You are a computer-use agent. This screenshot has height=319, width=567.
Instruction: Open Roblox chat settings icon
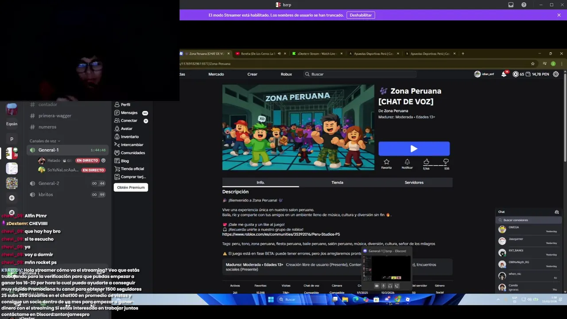(557, 212)
